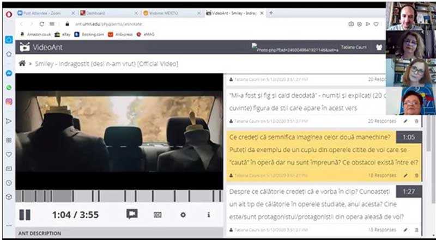
Task: Open the eBay bookmark
Action: (63, 34)
